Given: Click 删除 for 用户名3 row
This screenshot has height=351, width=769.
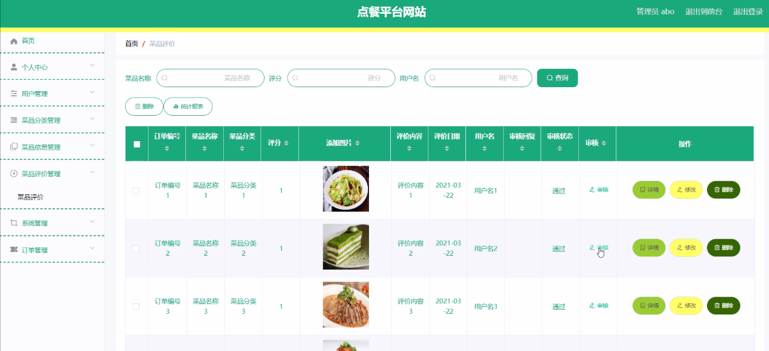Looking at the screenshot, I should (x=724, y=306).
